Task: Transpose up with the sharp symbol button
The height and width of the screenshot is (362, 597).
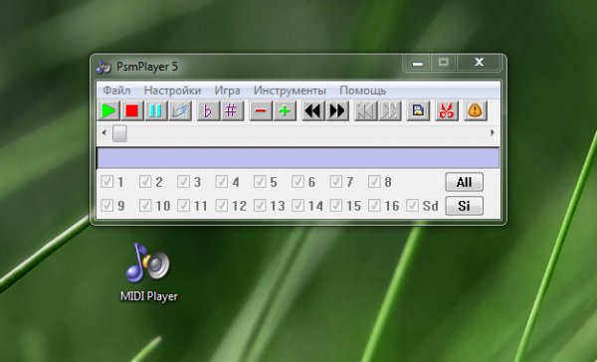Action: click(232, 111)
